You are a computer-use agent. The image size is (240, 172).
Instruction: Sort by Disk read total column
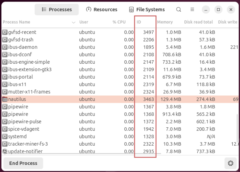tap(199, 22)
